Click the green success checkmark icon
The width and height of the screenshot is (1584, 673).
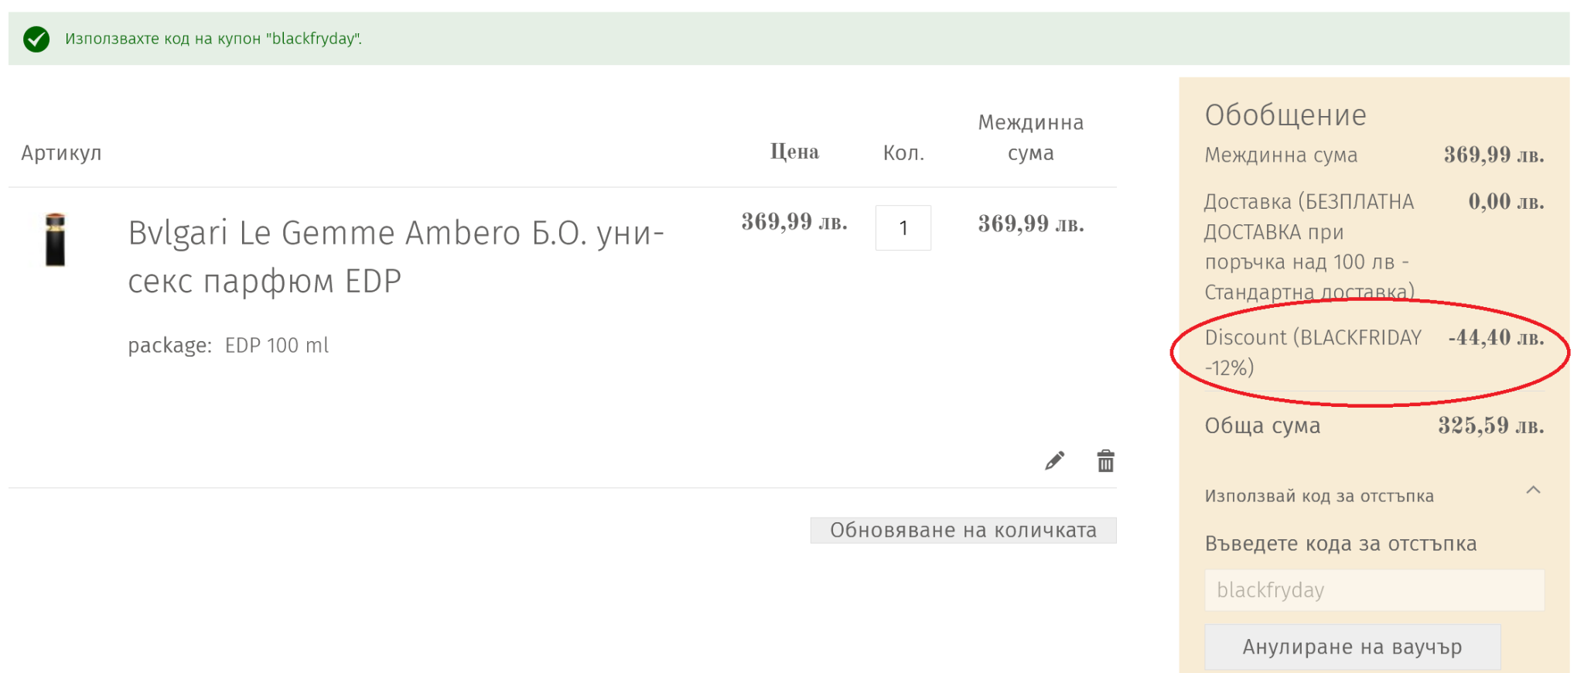pyautogui.click(x=36, y=39)
